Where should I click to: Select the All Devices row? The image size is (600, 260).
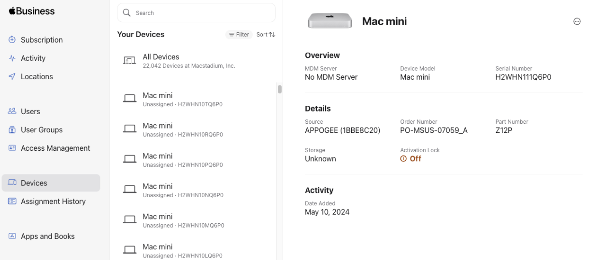196,60
